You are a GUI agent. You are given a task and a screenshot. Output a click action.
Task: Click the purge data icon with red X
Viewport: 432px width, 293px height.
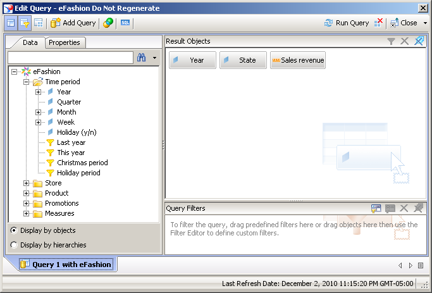pos(378,23)
